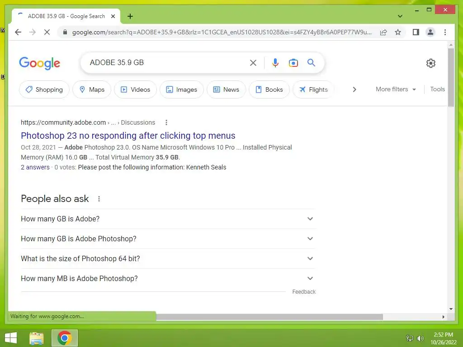Clear the search query text
Screen dimensions: 463x347
253,62
